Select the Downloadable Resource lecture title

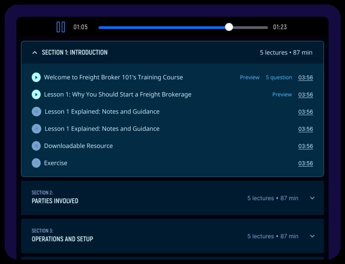(78, 146)
